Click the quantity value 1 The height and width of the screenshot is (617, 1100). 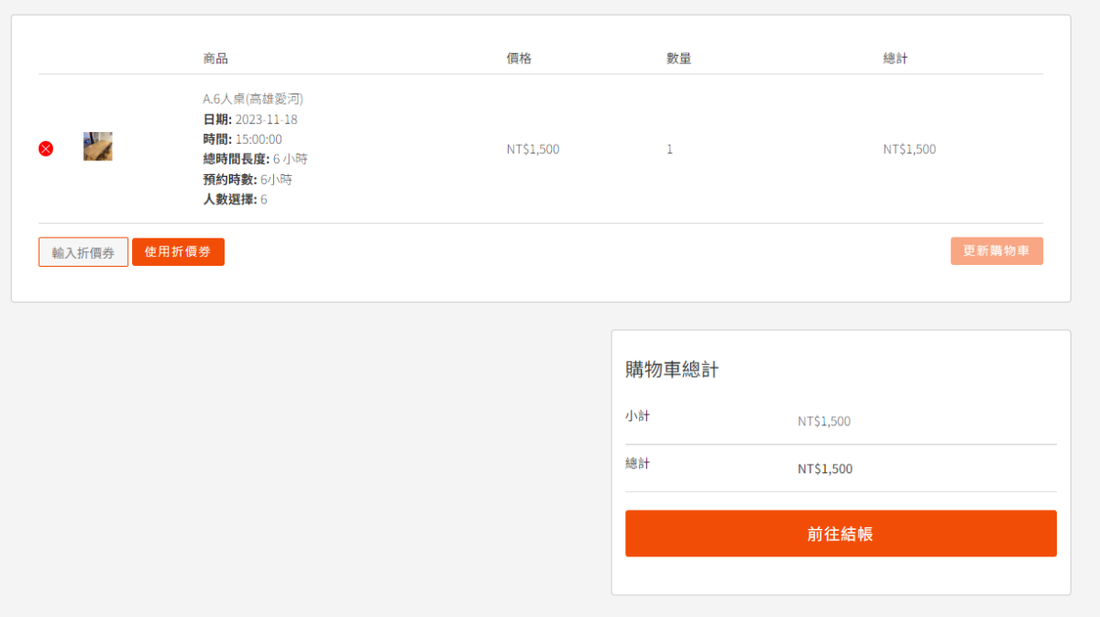coord(669,149)
